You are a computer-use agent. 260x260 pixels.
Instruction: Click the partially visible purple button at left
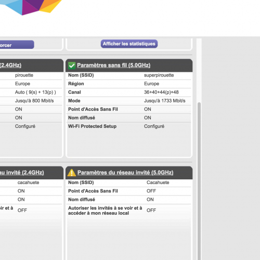(17, 45)
